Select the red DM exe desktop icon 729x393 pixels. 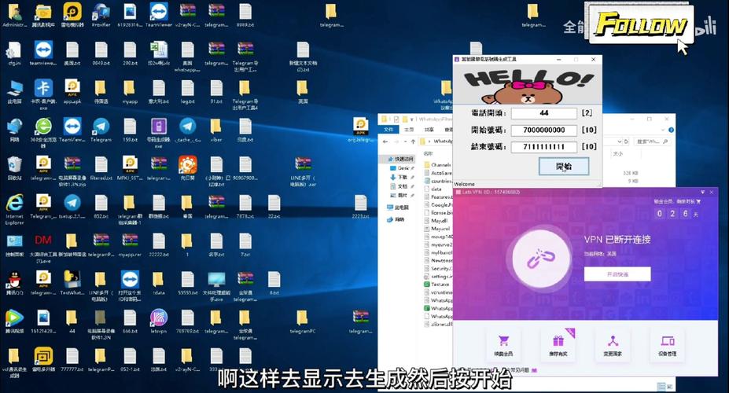43,248
